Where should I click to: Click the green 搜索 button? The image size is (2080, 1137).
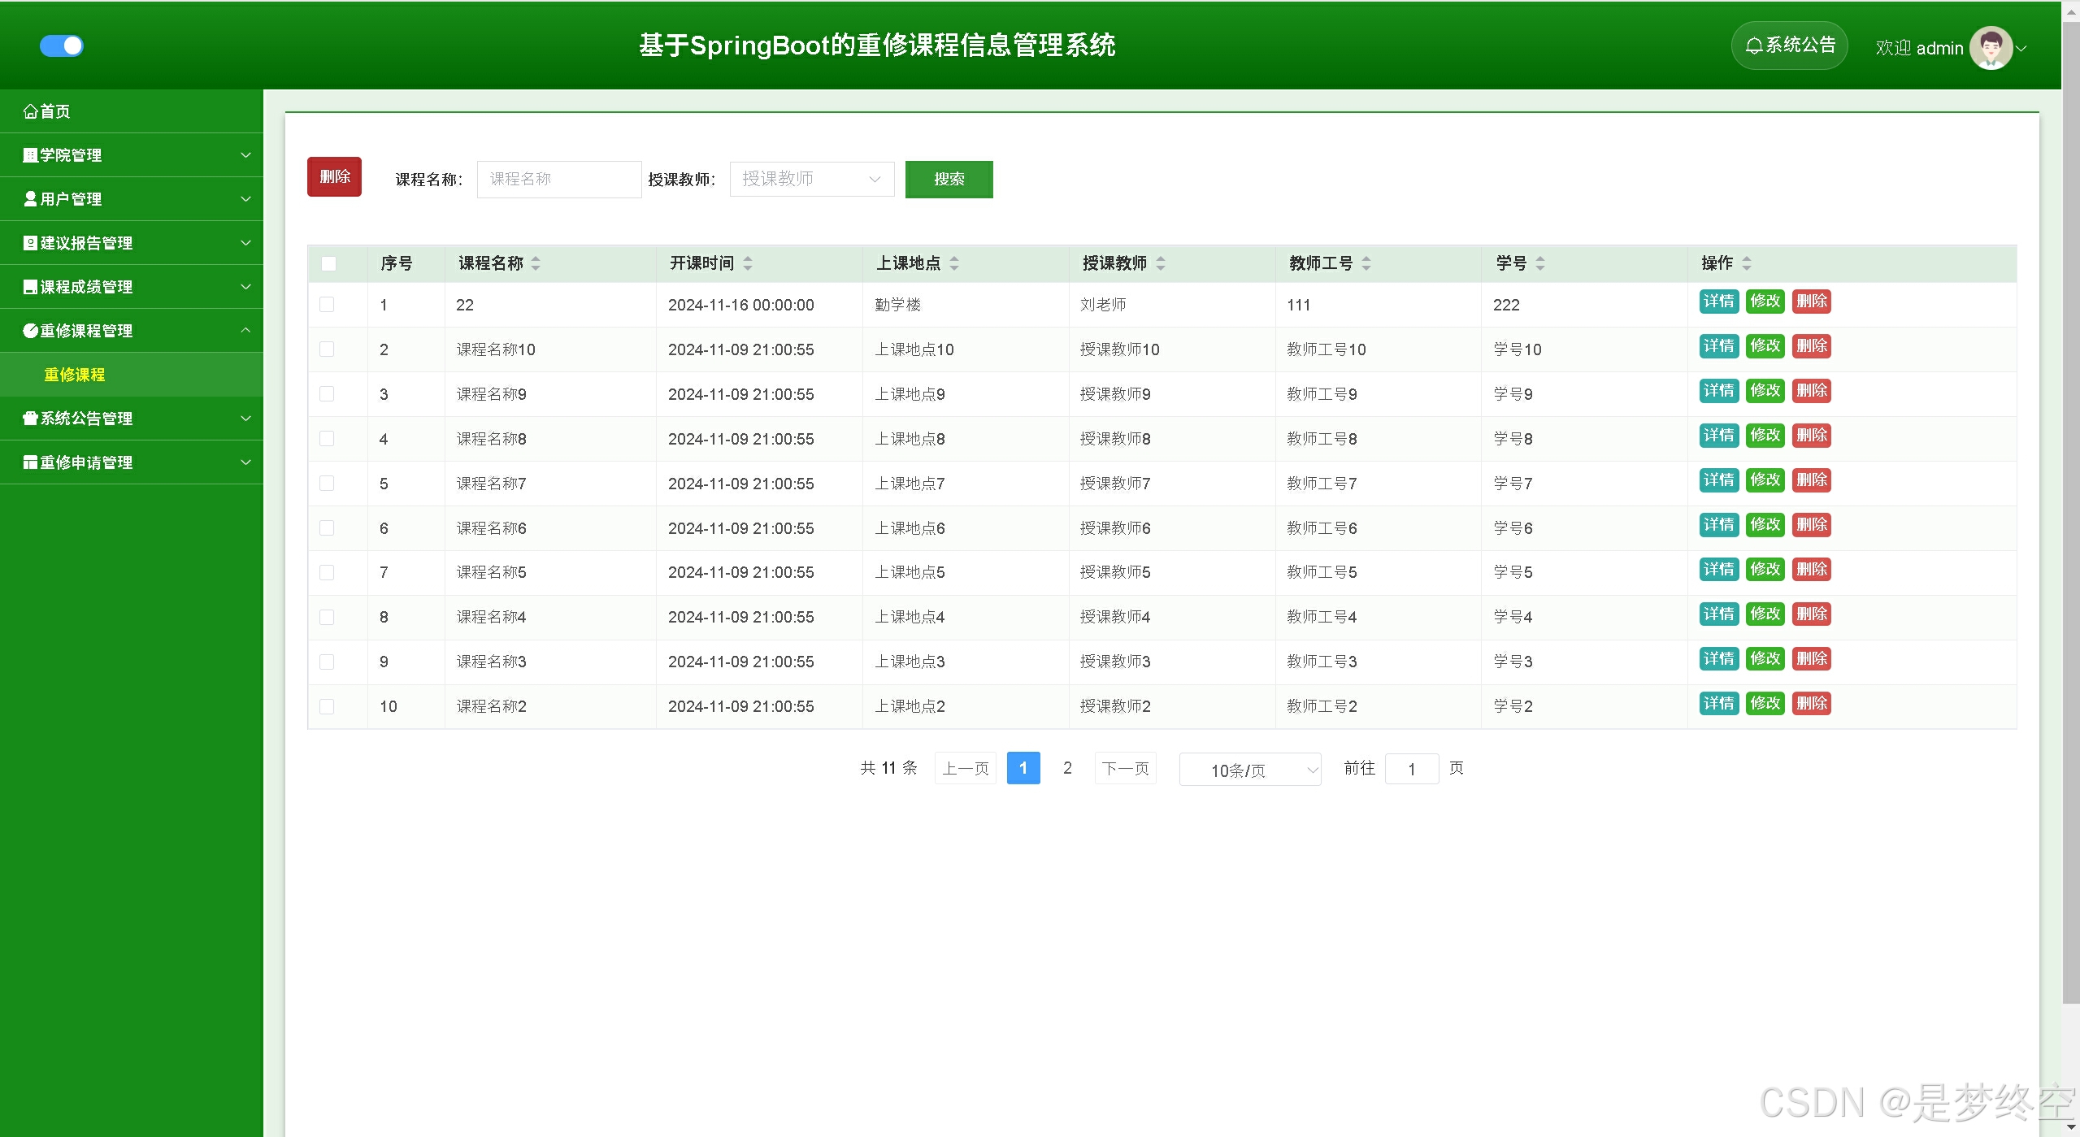point(949,179)
